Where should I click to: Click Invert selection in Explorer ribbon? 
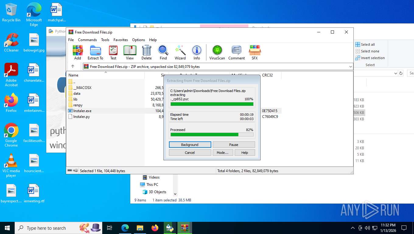[370, 58]
